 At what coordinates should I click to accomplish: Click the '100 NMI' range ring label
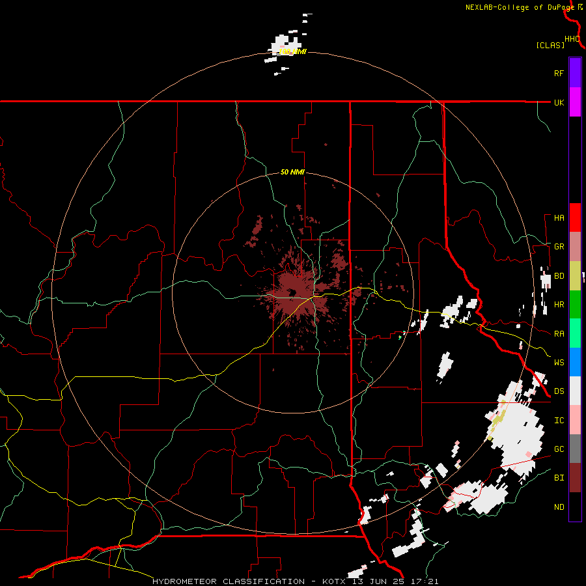292,51
